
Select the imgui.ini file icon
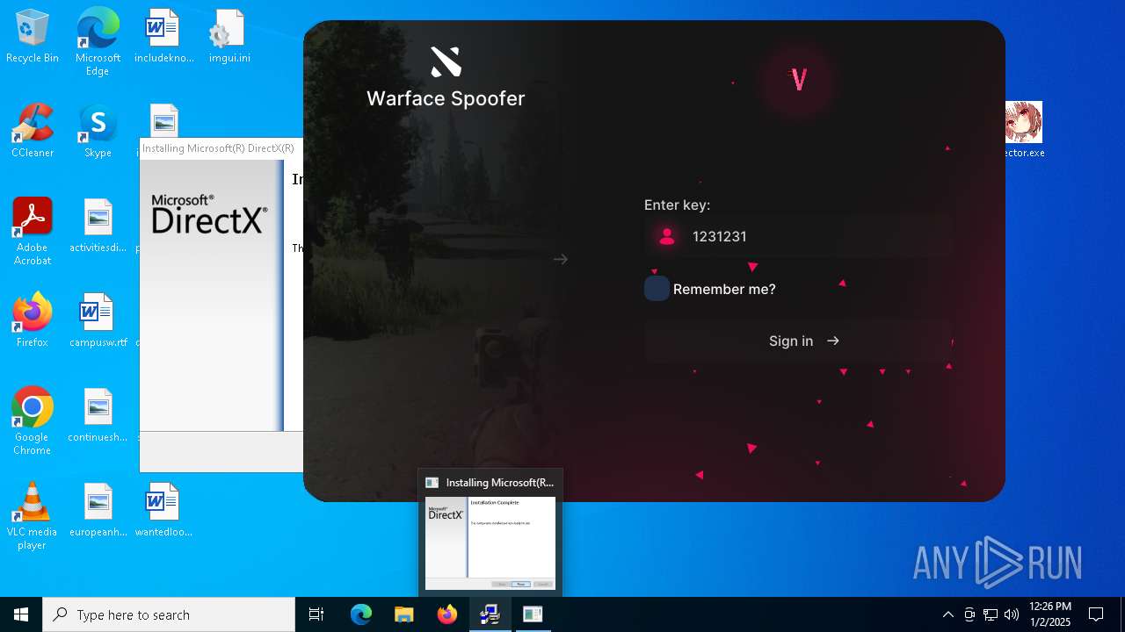(229, 37)
